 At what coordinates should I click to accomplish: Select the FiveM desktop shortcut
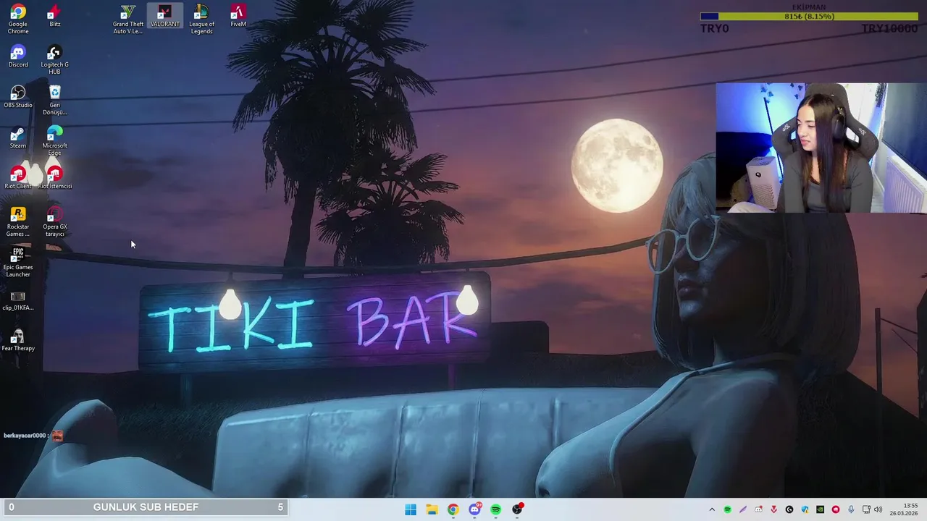point(238,16)
